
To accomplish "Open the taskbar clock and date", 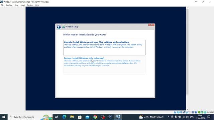I will point(200,117).
